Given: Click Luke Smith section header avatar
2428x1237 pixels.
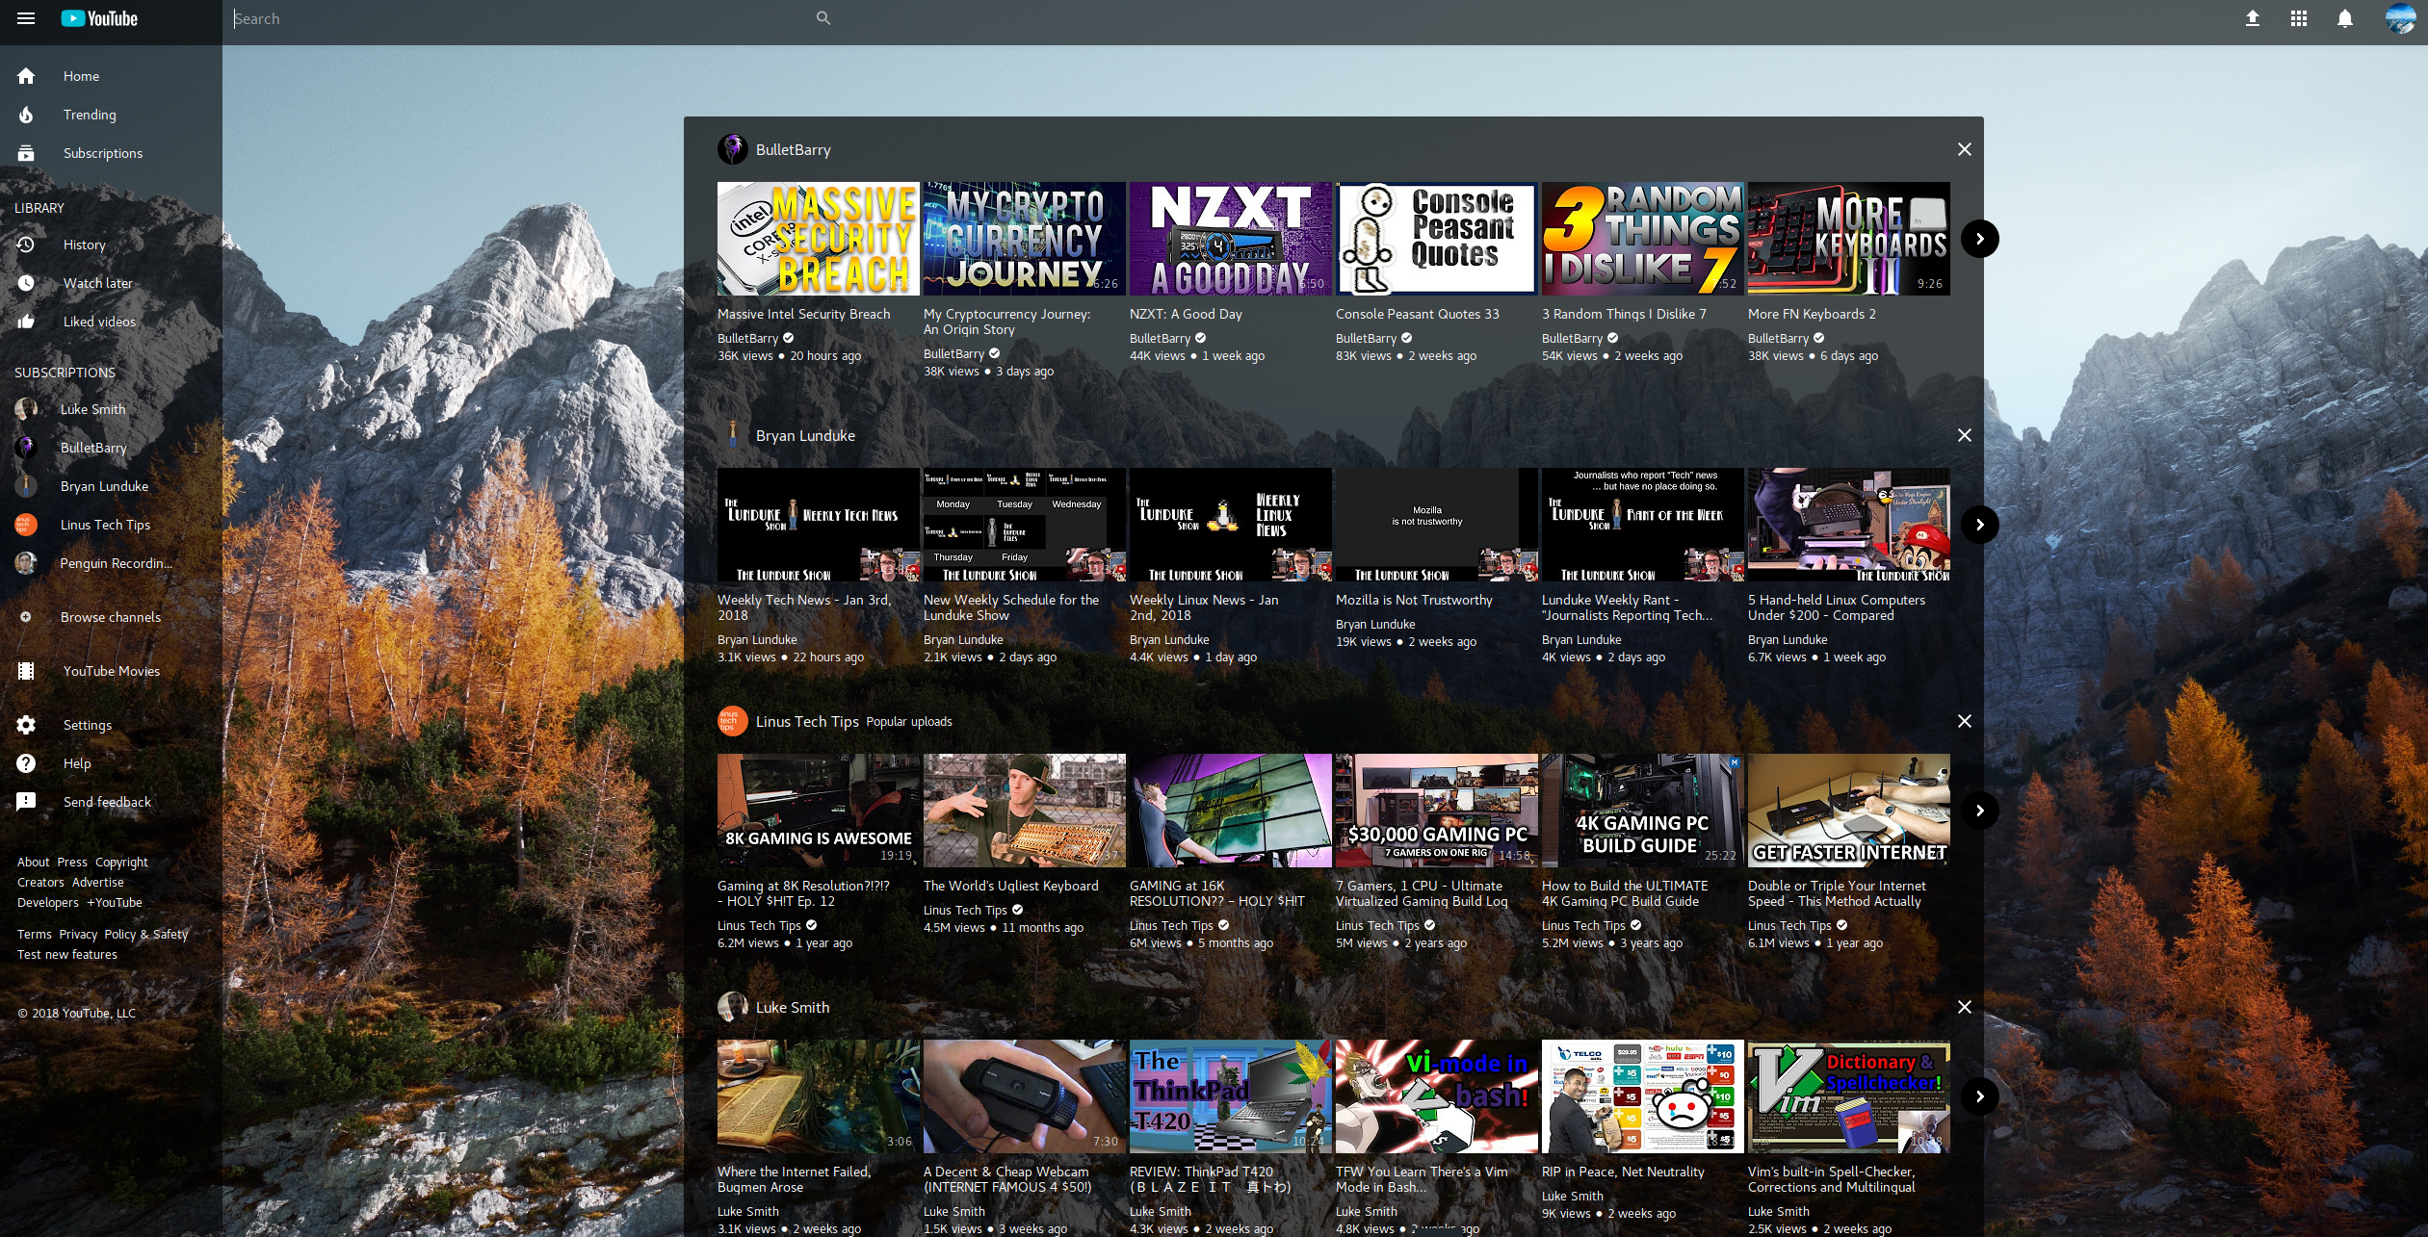Looking at the screenshot, I should click(x=733, y=1007).
